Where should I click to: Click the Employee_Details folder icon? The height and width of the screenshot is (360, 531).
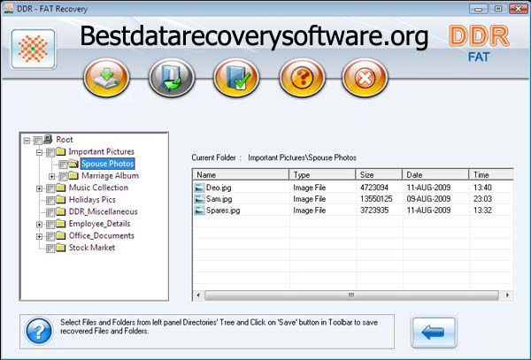60,224
